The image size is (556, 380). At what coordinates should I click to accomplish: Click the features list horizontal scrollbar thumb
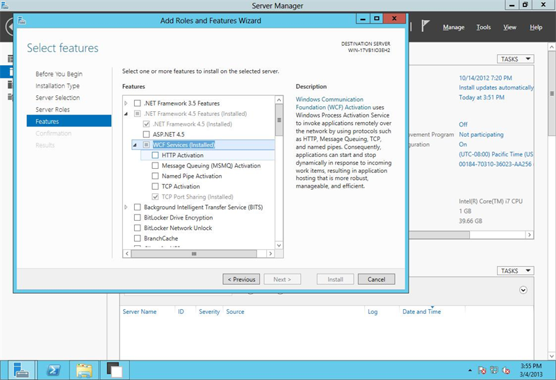[194, 254]
